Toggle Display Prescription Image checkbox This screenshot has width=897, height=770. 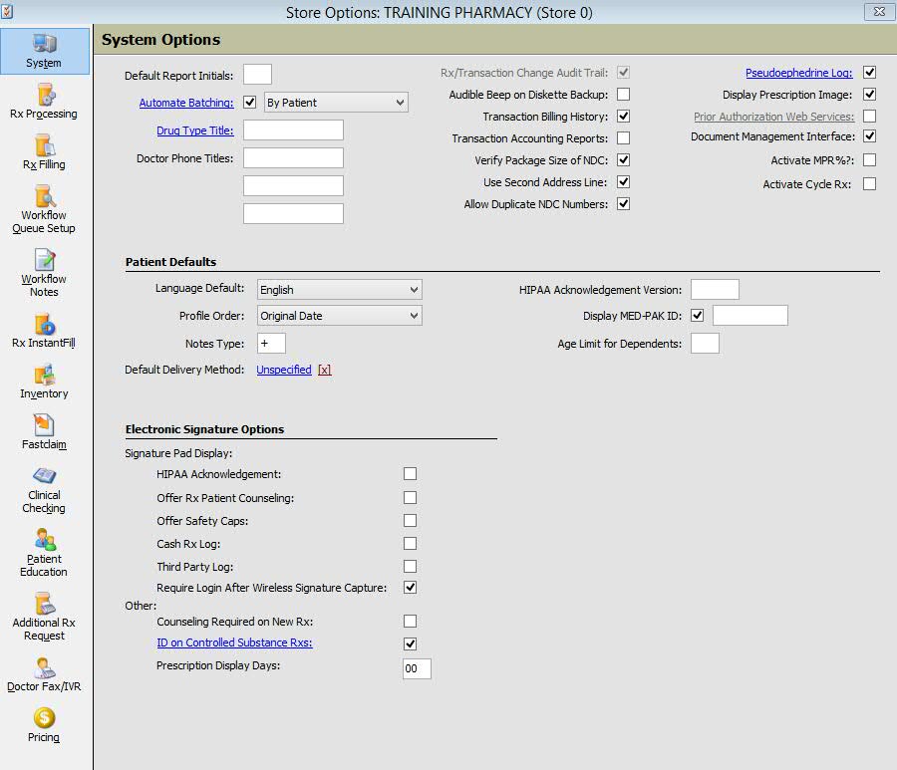pyautogui.click(x=869, y=95)
